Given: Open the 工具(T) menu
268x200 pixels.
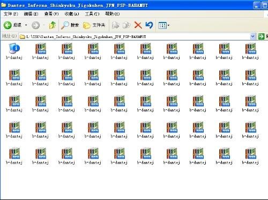Looking at the screenshot, I should pyautogui.click(x=92, y=14).
